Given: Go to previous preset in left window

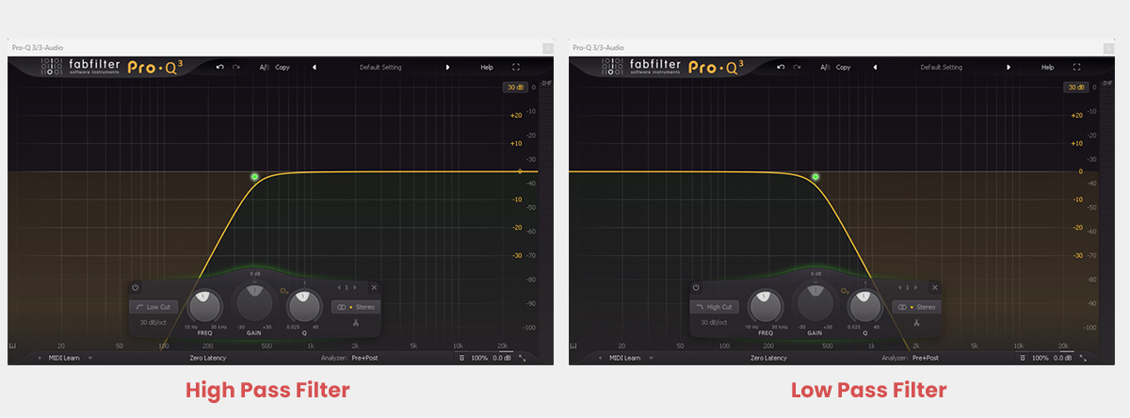Looking at the screenshot, I should click(x=314, y=67).
